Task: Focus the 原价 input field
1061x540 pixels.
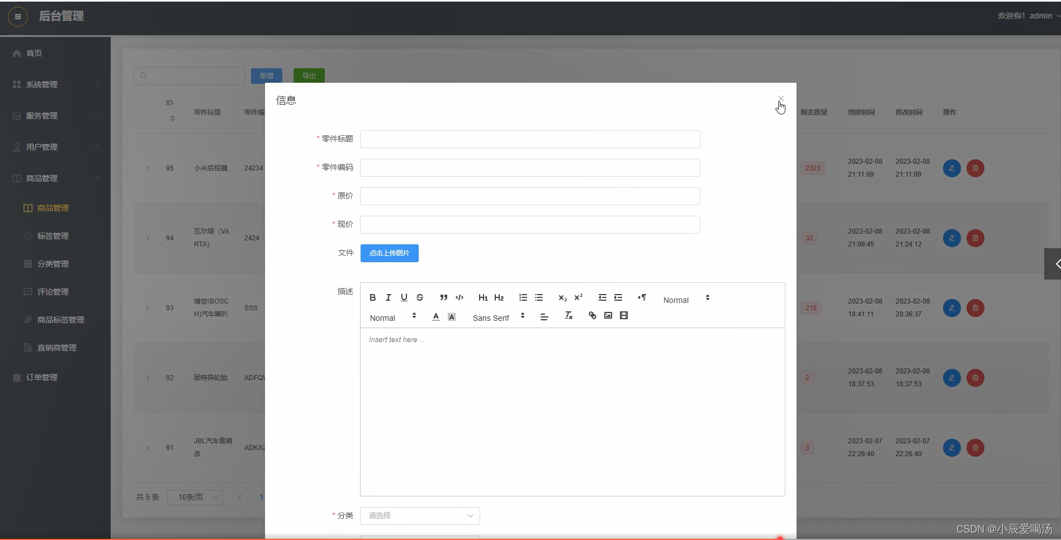Action: coord(530,196)
